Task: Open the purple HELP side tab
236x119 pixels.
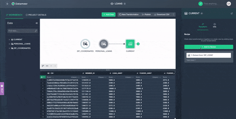Action: 2,88
